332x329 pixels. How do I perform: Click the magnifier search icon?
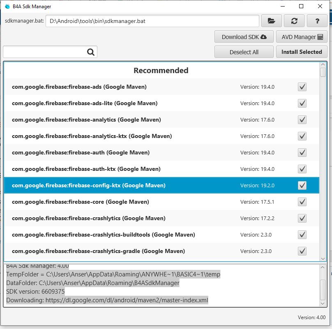point(91,52)
